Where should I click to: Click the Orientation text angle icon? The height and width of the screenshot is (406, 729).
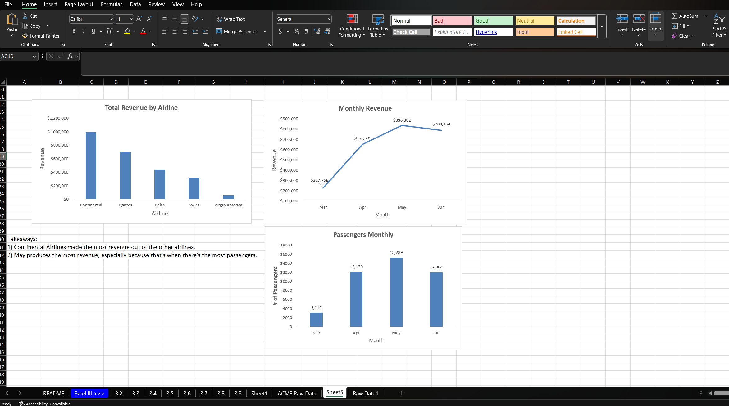point(195,19)
